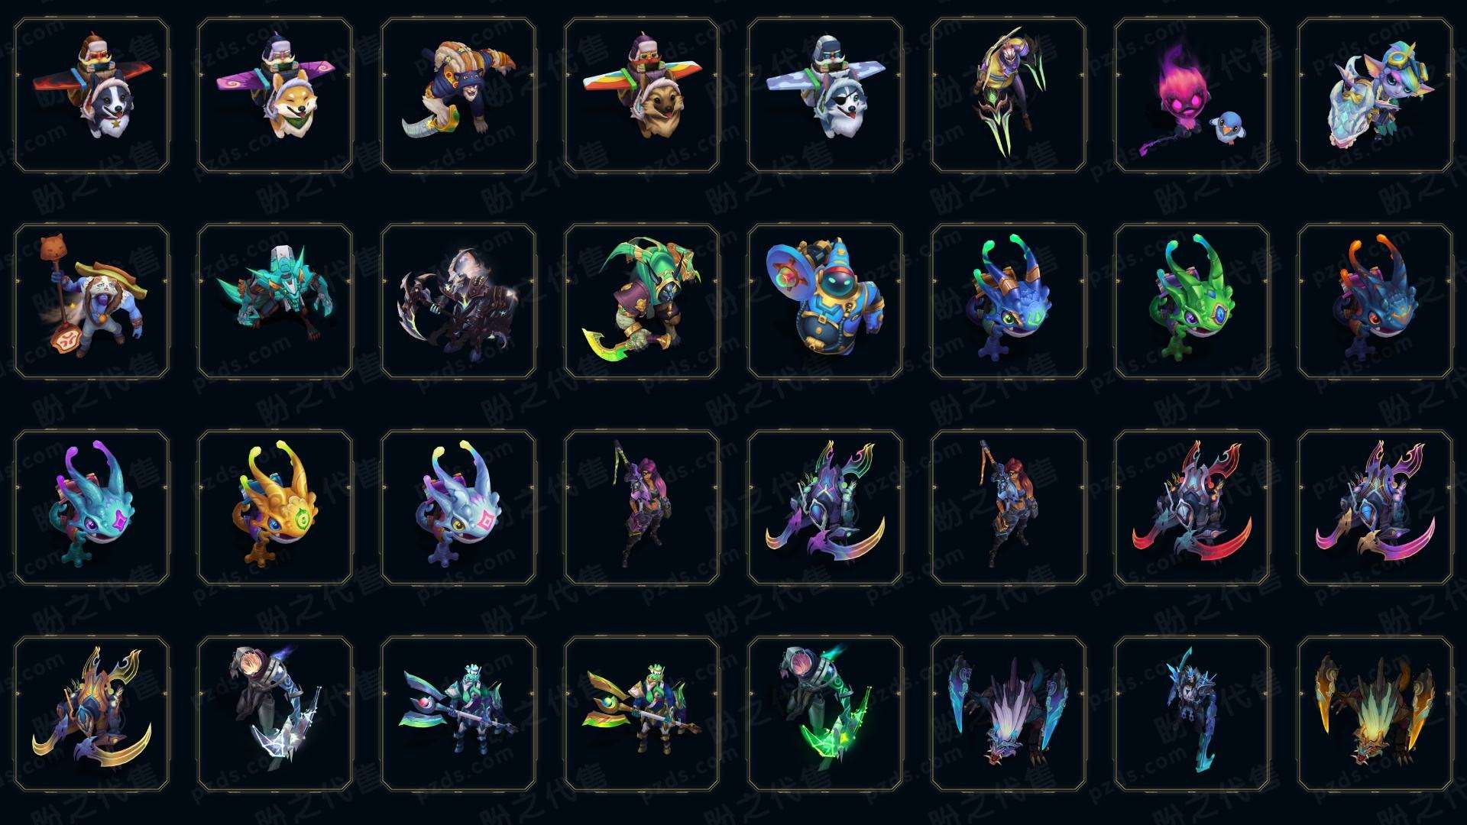Image resolution: width=1467 pixels, height=825 pixels.
Task: Select the blue round robot with shield
Action: (x=825, y=301)
